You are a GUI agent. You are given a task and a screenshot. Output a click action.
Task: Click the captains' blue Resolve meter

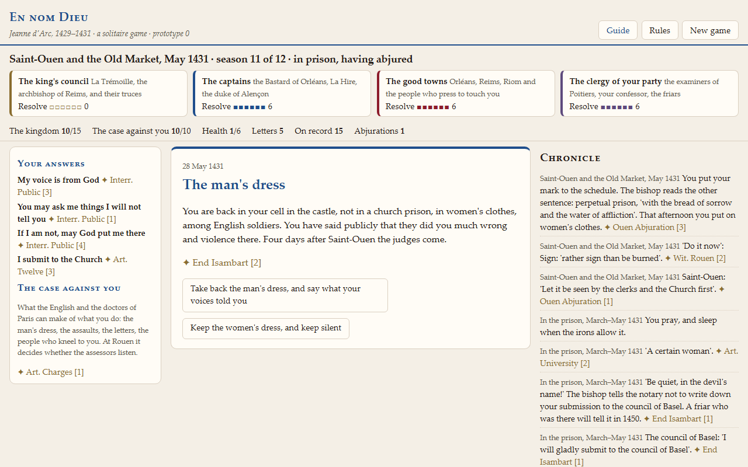[250, 107]
